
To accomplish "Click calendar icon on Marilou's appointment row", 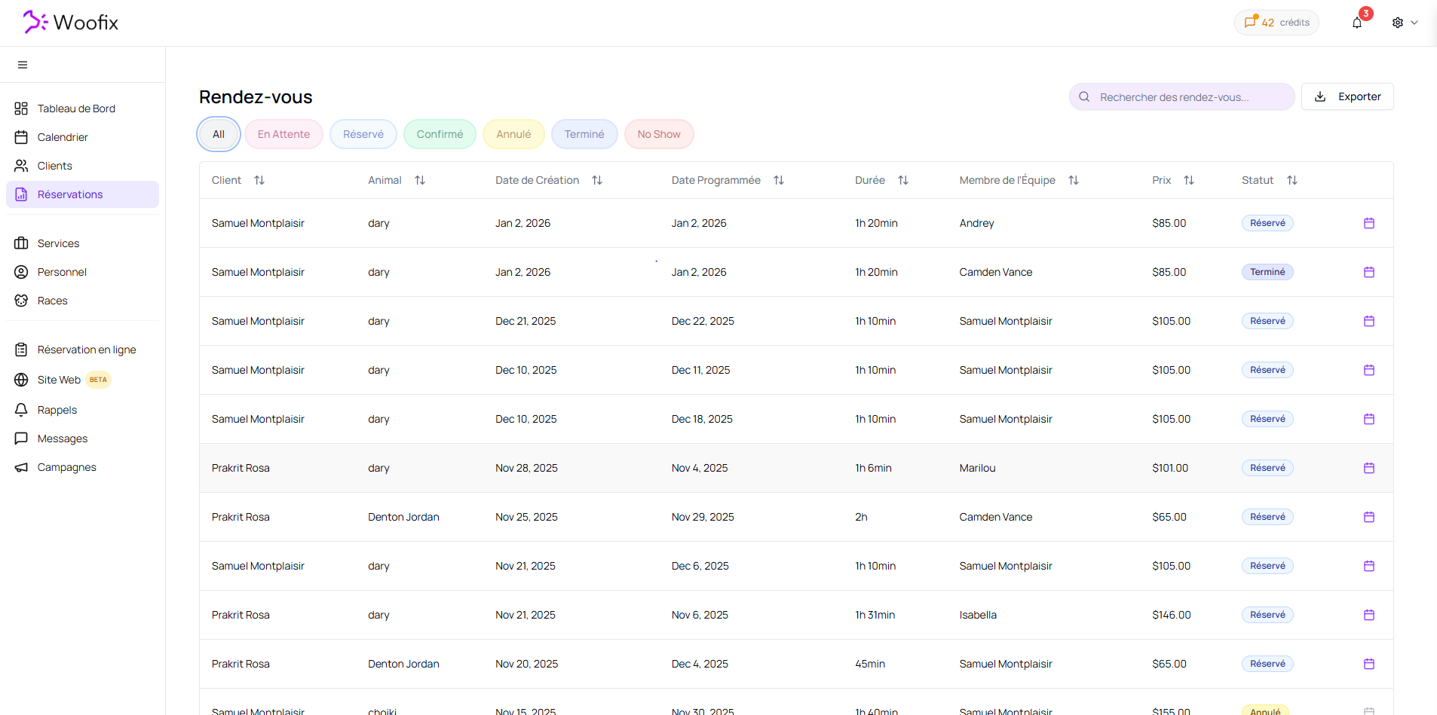I will click(x=1368, y=468).
